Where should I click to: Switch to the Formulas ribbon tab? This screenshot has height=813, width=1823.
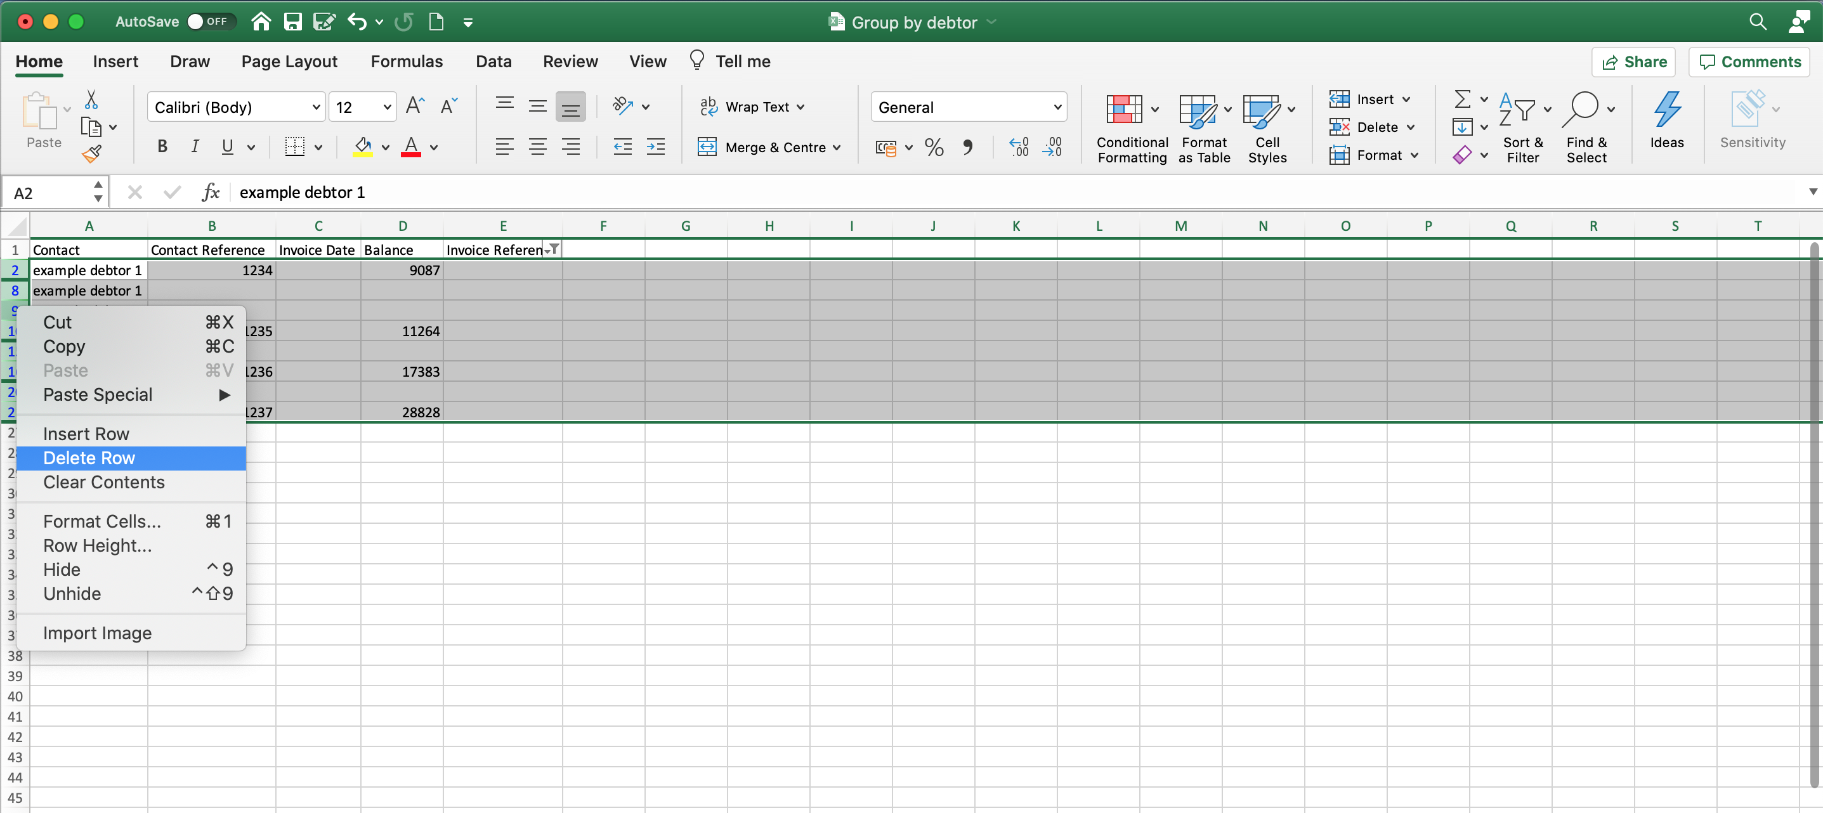tap(406, 62)
